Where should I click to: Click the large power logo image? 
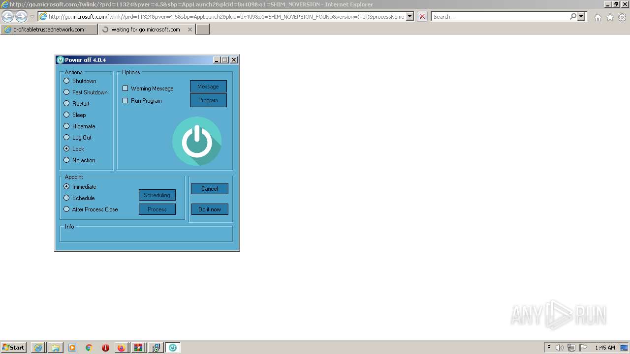coord(197,141)
